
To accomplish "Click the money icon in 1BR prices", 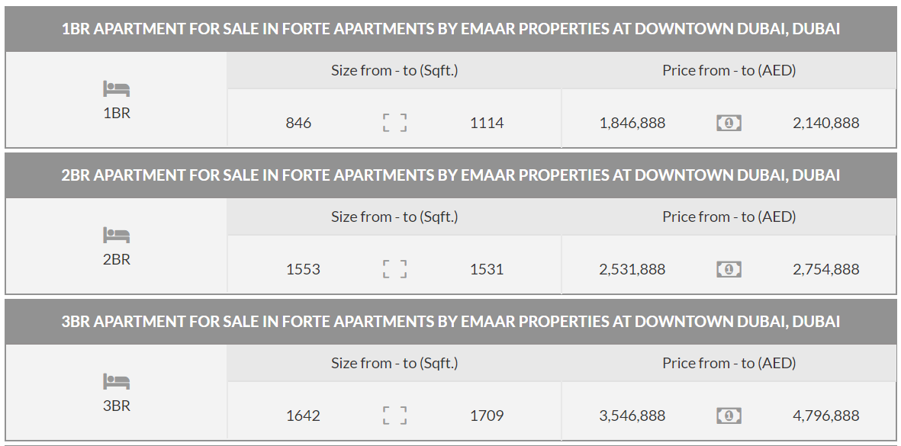I will (729, 123).
